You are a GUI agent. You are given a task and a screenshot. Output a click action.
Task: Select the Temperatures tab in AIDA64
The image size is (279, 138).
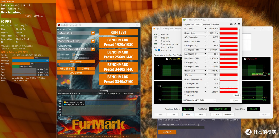(160, 55)
